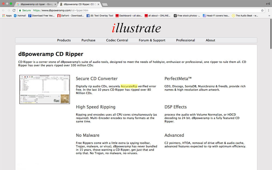Expand the bookmarks overflow chevron
Screen dimensions: 272x170
[269, 16]
